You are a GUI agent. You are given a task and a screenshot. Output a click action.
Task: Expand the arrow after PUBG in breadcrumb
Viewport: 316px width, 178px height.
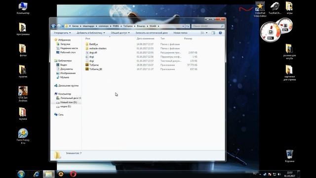click(x=121, y=26)
